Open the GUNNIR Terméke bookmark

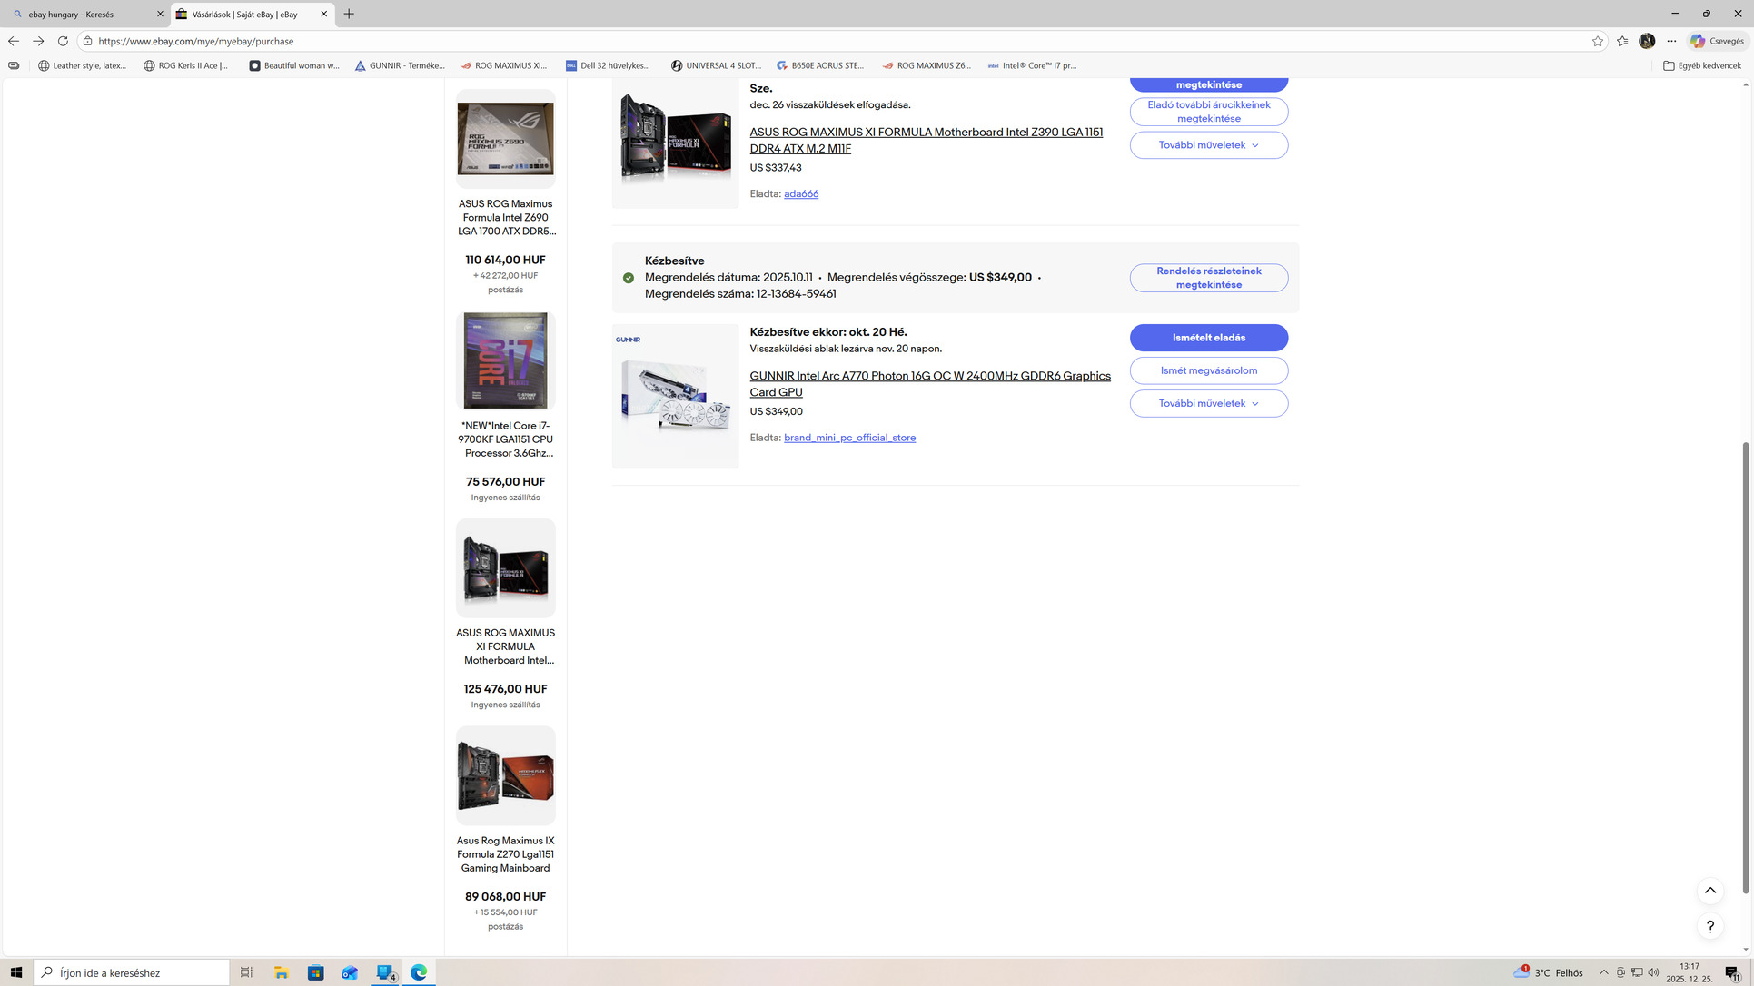[400, 65]
